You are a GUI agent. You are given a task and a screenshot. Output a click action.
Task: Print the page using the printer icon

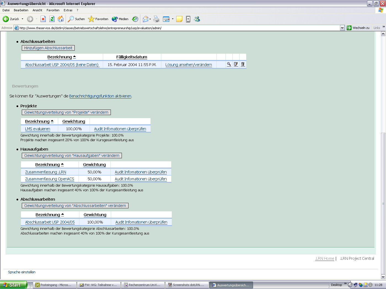[x=156, y=19]
